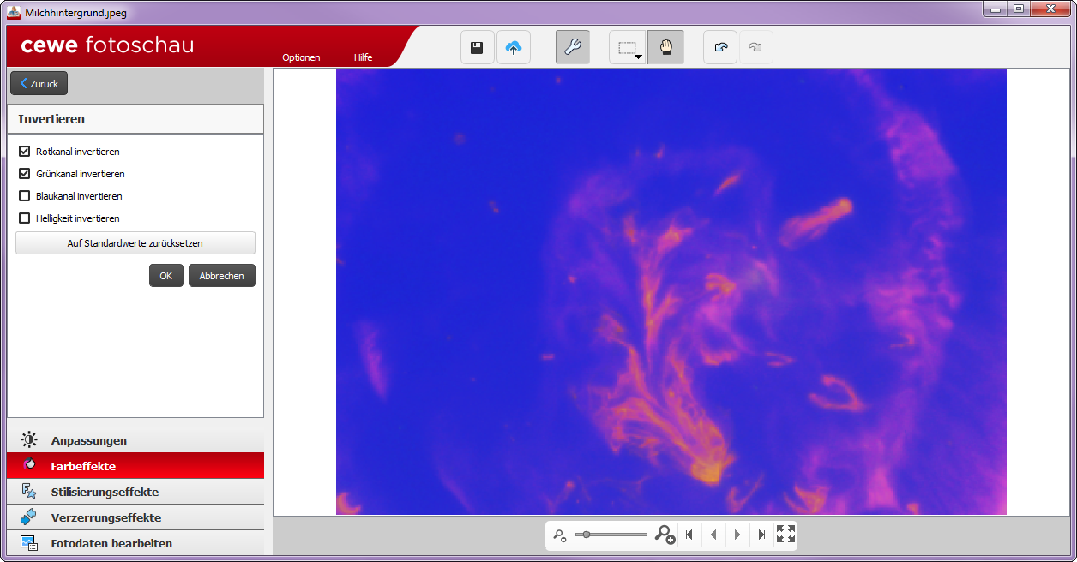Disable Grünkanal invertieren checkbox
Image resolution: width=1077 pixels, height=562 pixels.
[x=25, y=174]
